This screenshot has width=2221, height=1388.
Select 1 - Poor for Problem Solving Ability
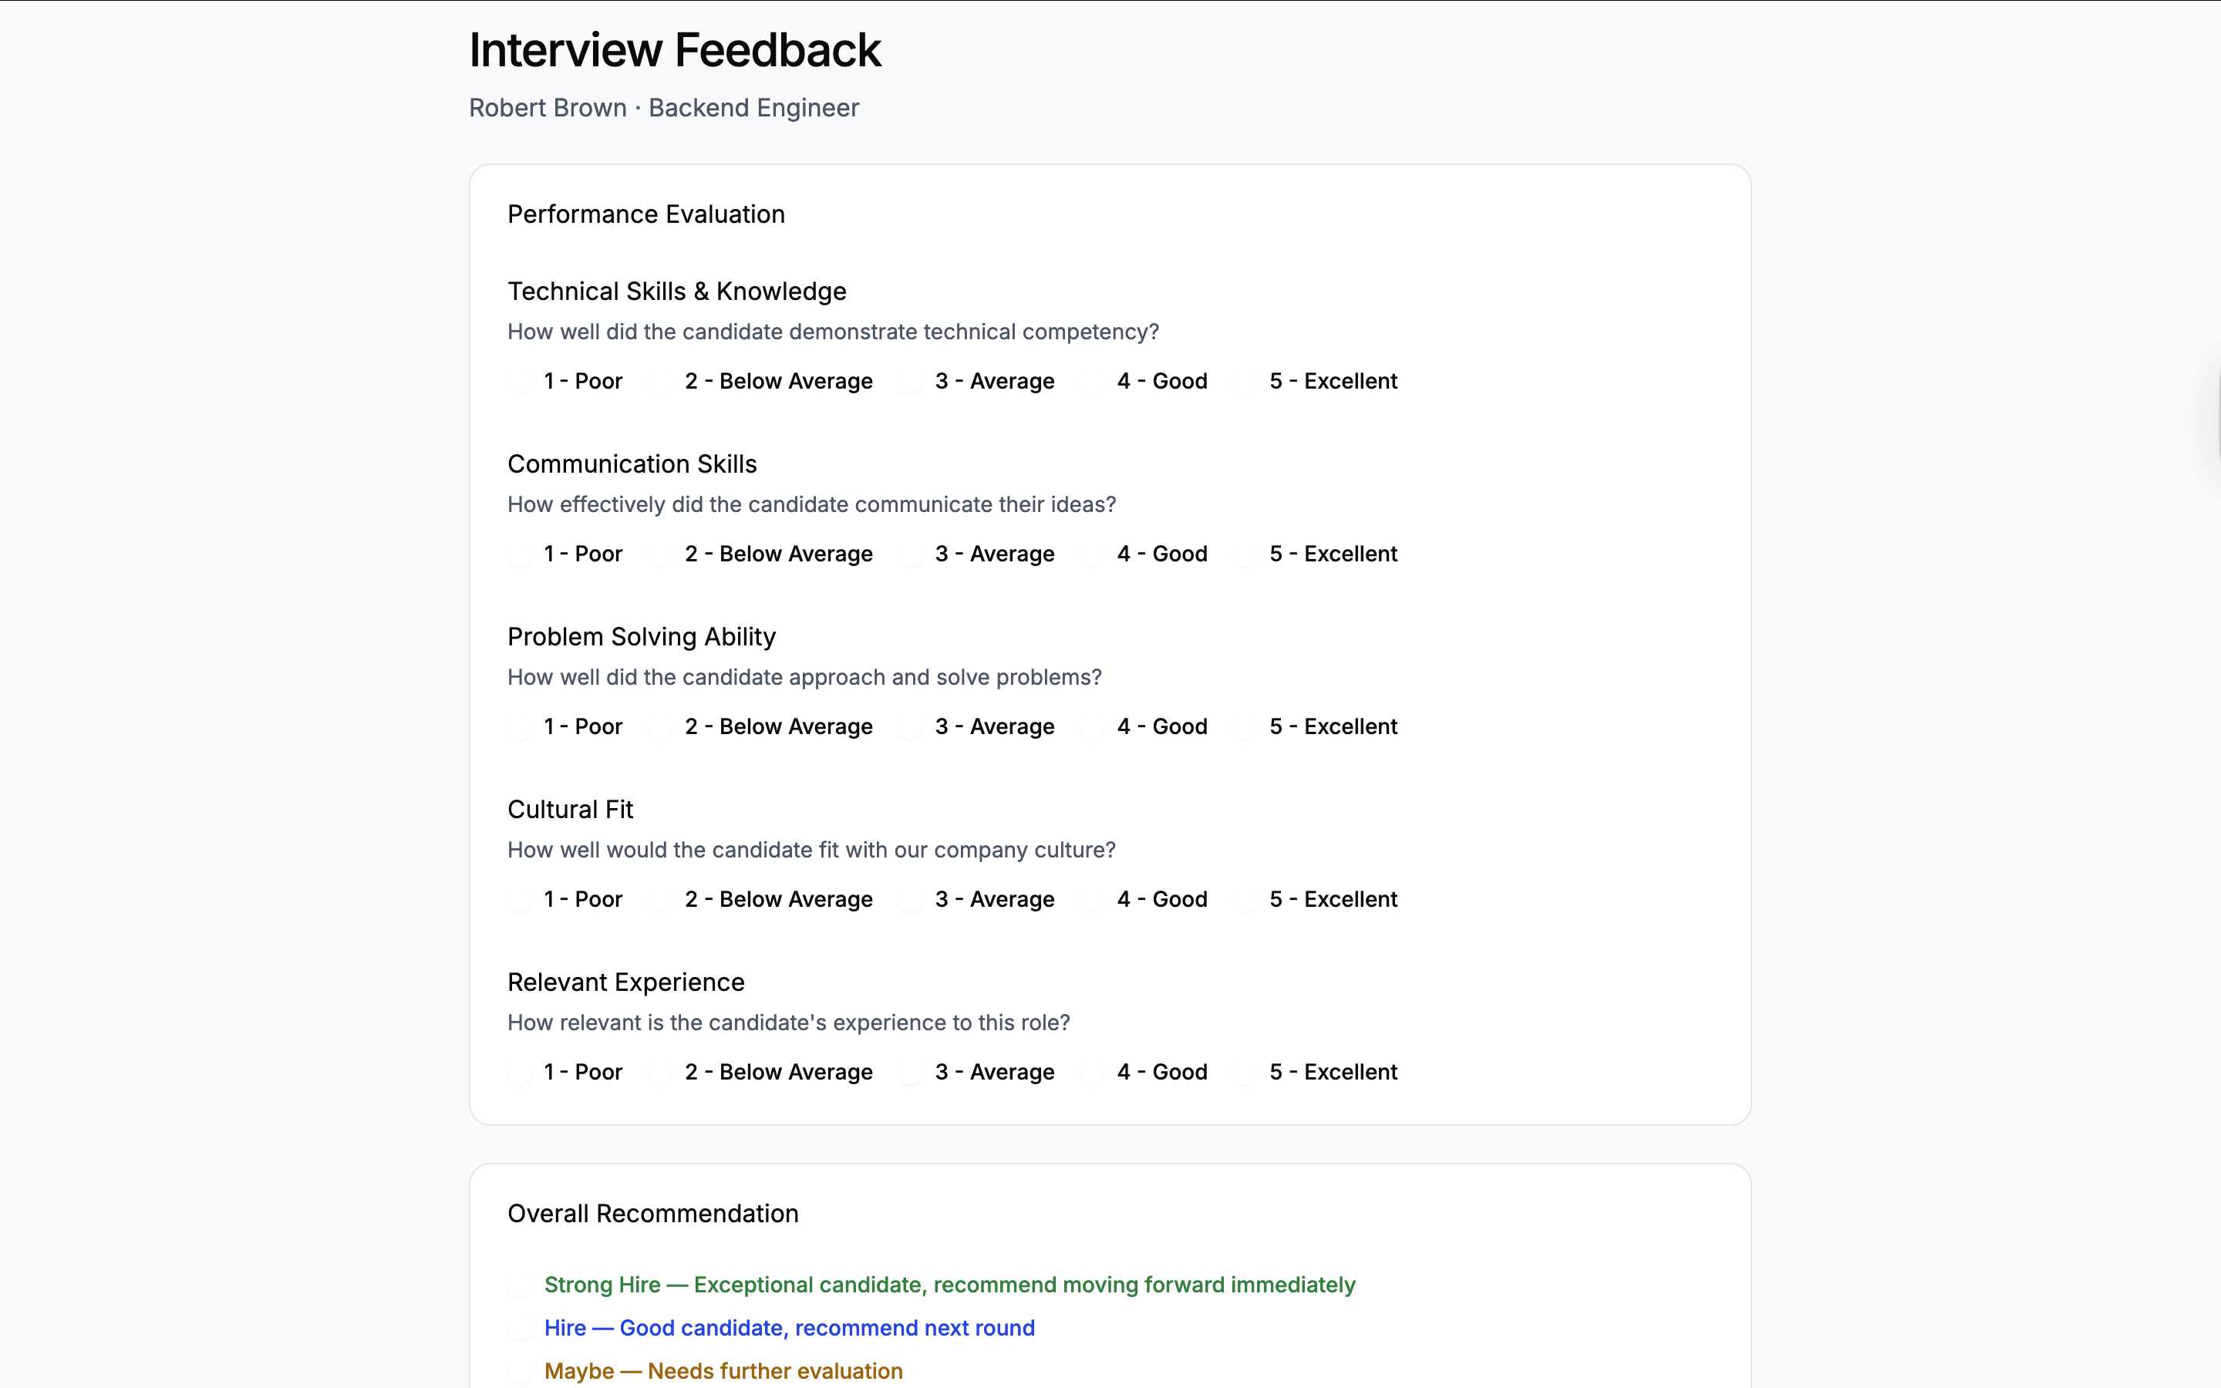tap(521, 727)
